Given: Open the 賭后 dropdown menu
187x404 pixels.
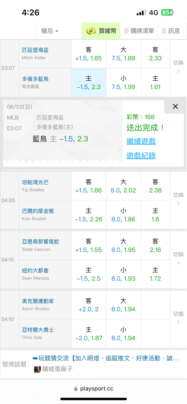Looking at the screenshot, I should (50, 31).
